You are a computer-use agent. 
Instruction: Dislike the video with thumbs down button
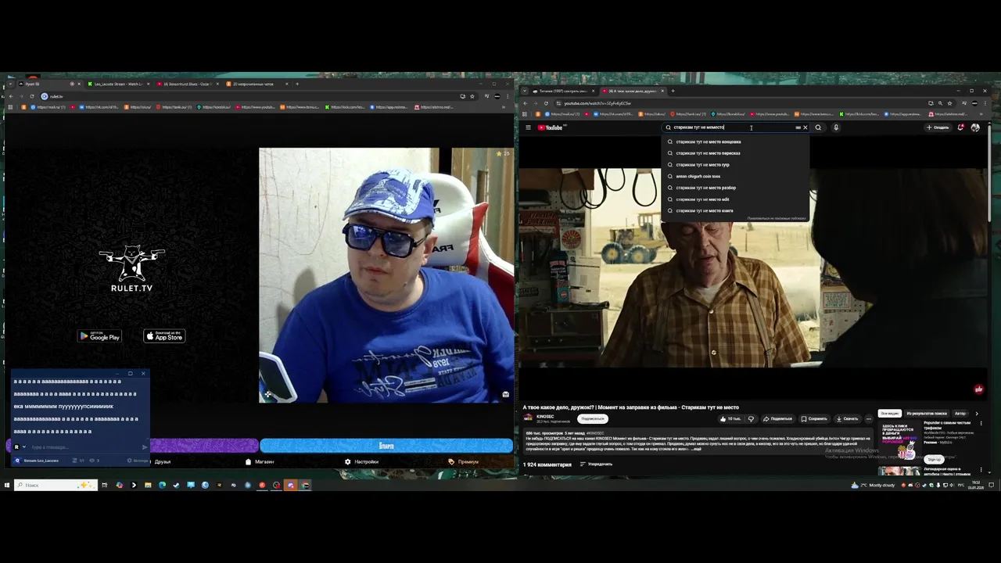pos(751,418)
